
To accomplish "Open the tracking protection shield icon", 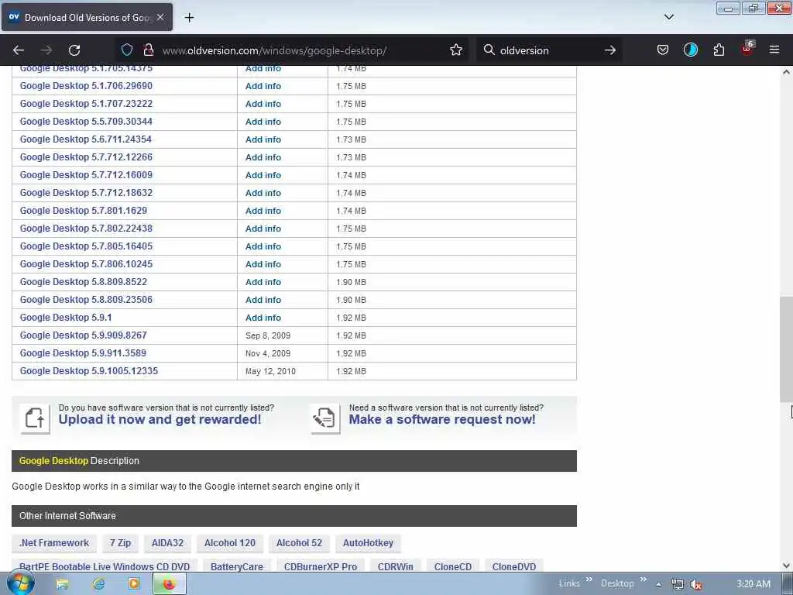I will click(x=127, y=50).
